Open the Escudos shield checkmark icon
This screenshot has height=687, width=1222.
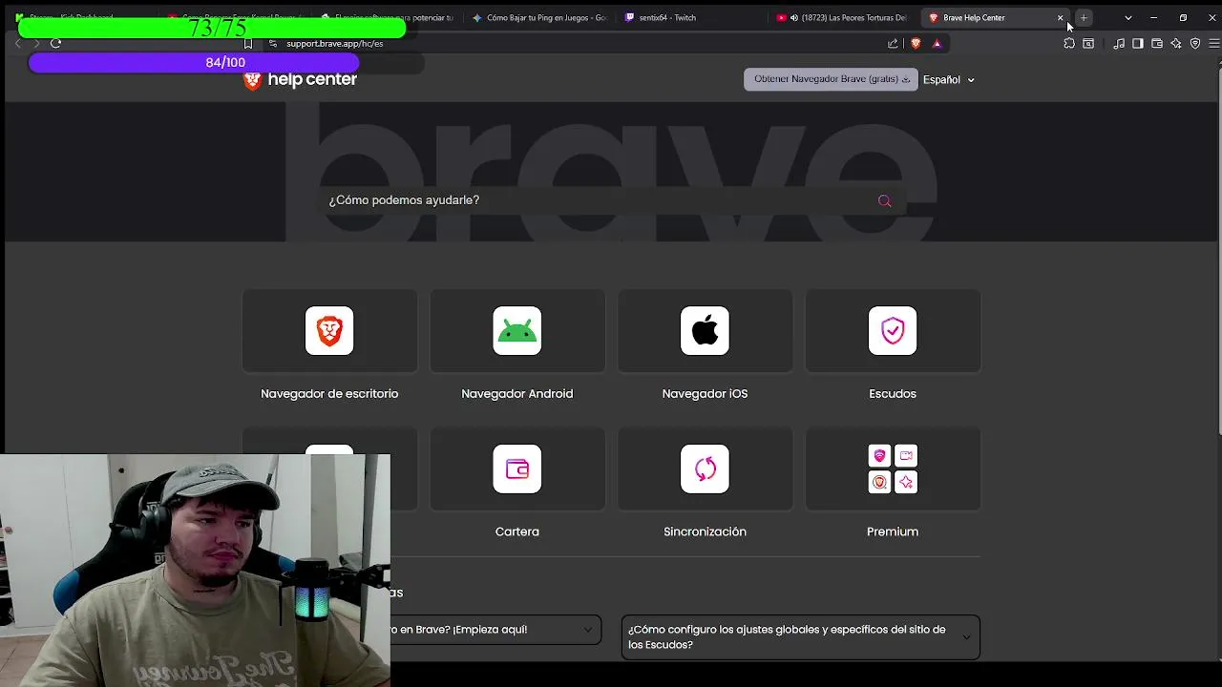893,330
